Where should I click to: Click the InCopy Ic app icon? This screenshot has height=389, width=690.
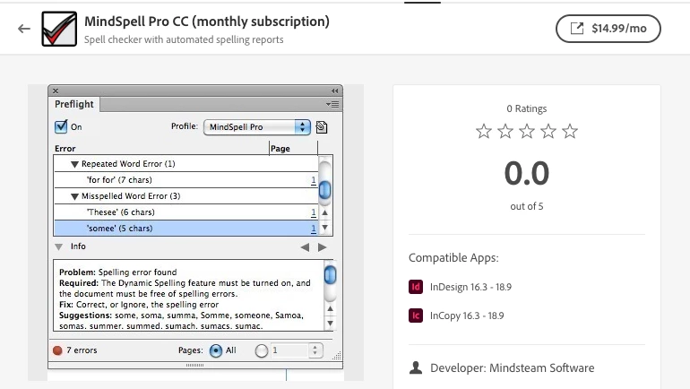click(416, 316)
